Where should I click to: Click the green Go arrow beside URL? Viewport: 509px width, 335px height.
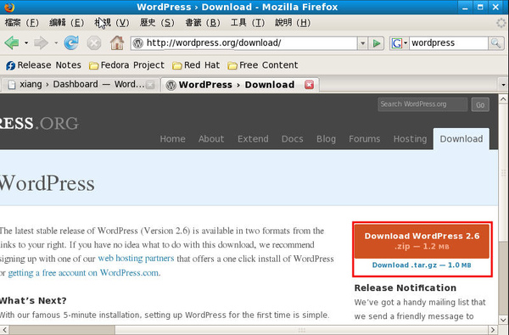(x=377, y=43)
